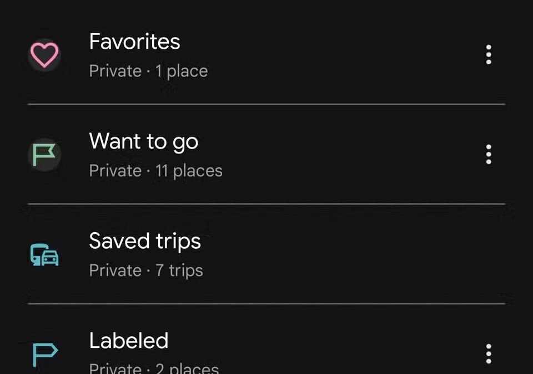Screen dimensions: 533x374
Task: Select the Saved trips title
Action: (x=144, y=241)
